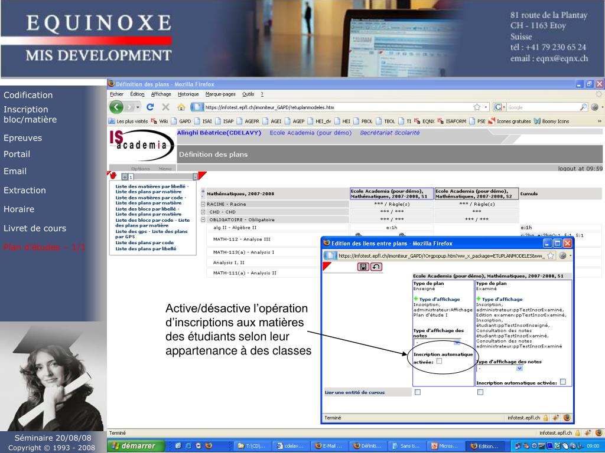Open Liste des gps - Liste des plans par GPS

[x=151, y=234]
